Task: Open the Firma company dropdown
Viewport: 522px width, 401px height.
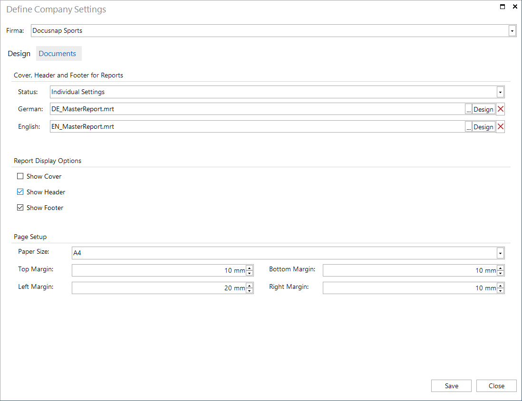Action: tap(512, 30)
